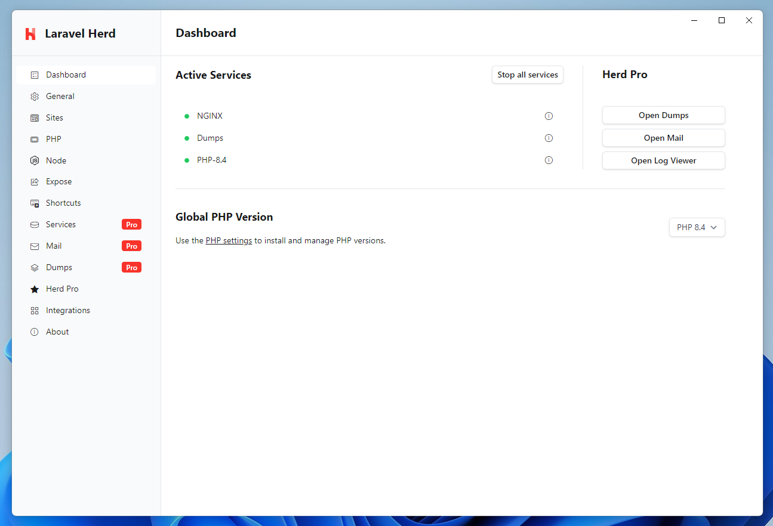This screenshot has width=773, height=526.
Task: Open the PHP settings link
Action: (229, 240)
